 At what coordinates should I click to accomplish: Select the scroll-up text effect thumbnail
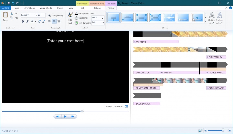[114, 17]
